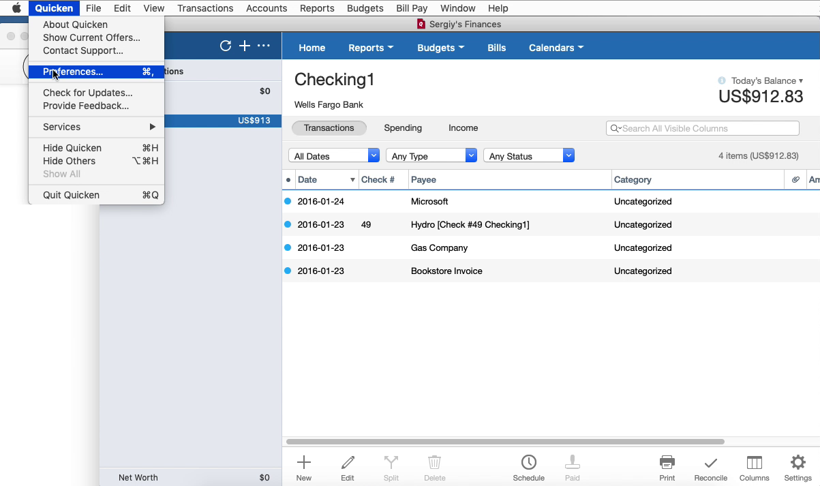Click the search magnifier icon
This screenshot has width=820, height=486.
point(616,128)
